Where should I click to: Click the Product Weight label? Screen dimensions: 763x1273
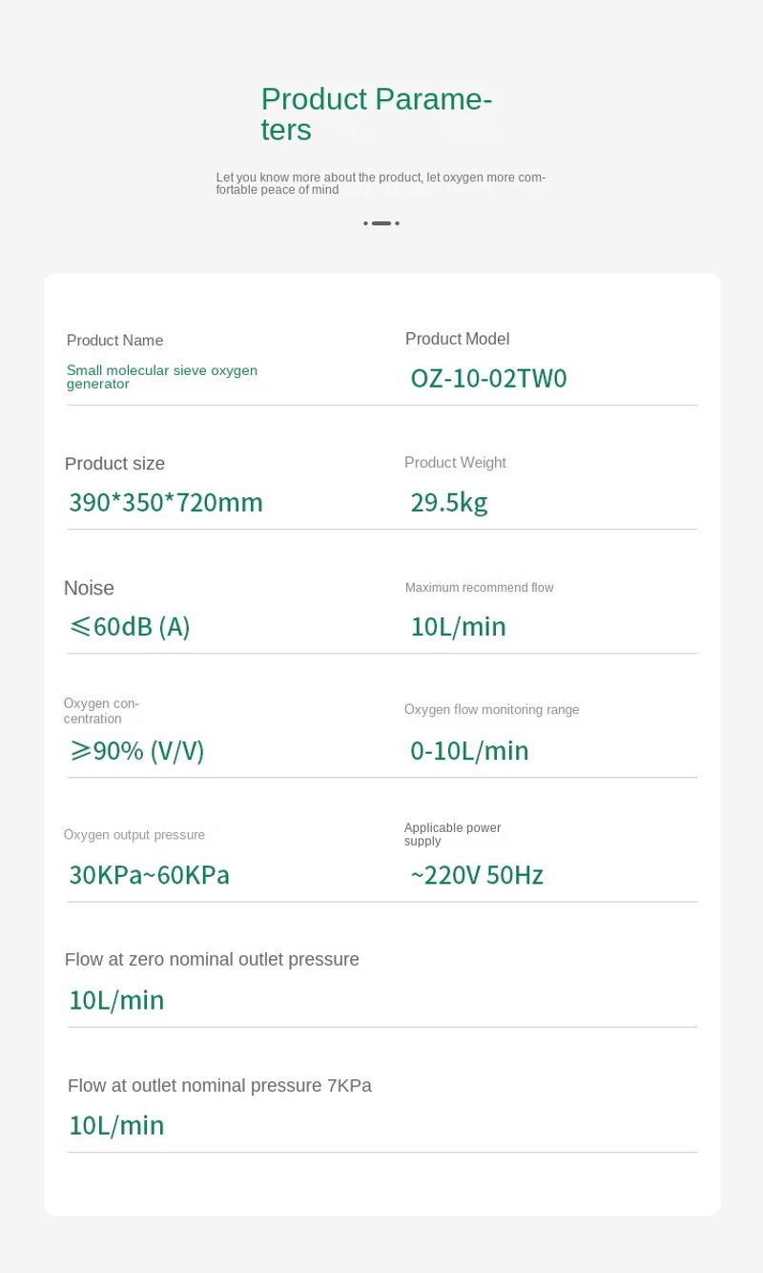click(455, 463)
